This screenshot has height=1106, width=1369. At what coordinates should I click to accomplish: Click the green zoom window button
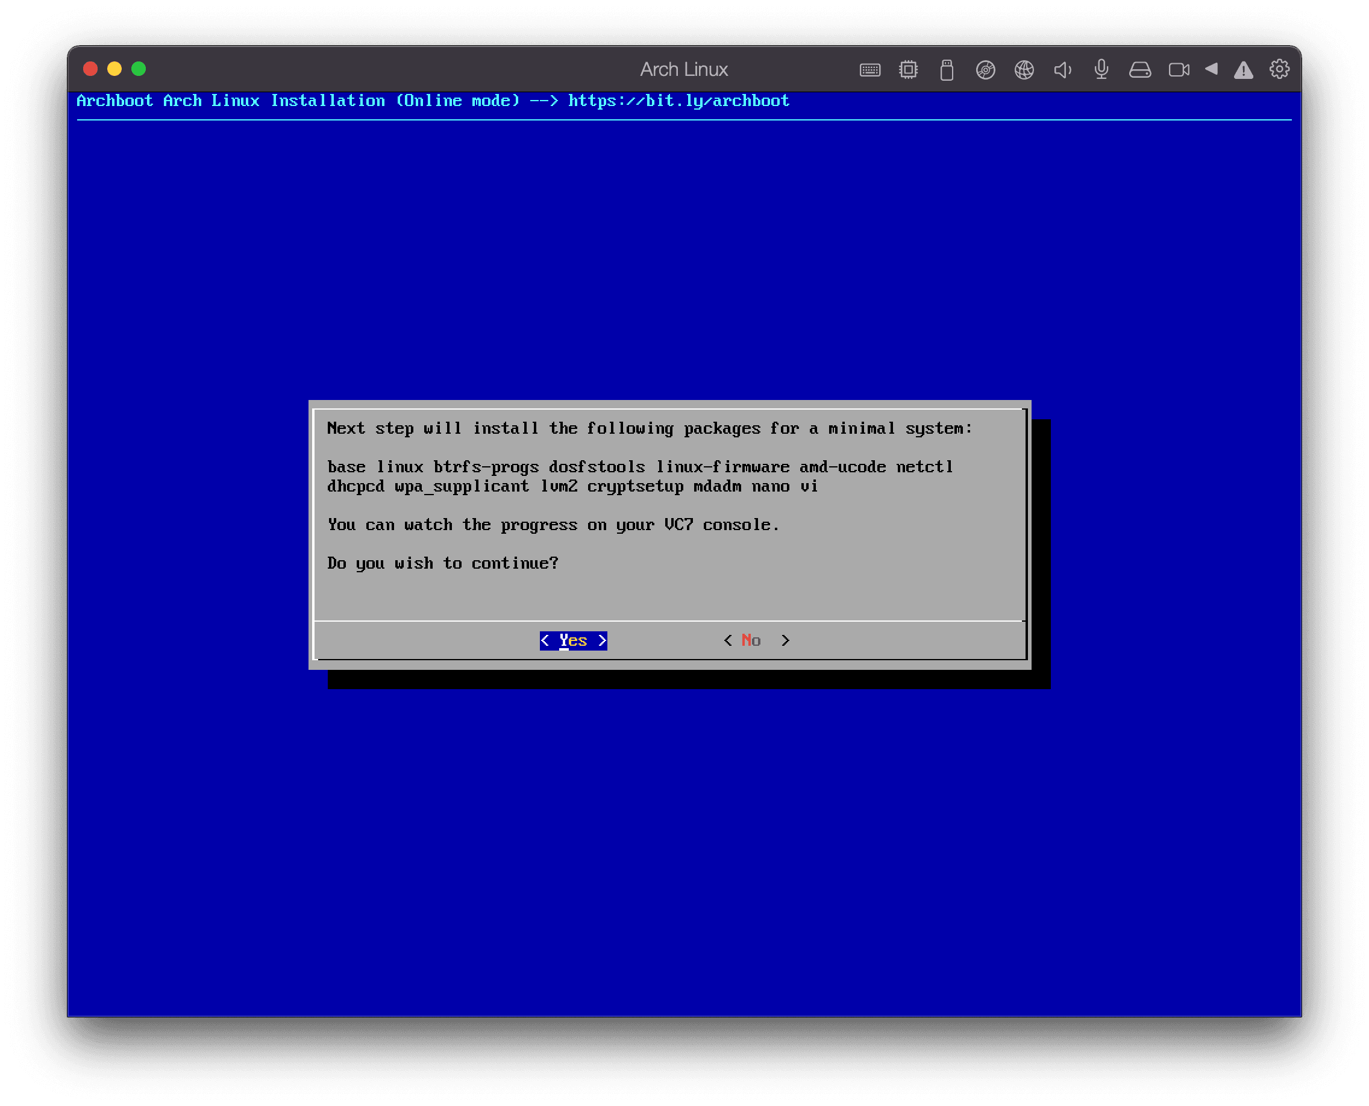pyautogui.click(x=139, y=69)
